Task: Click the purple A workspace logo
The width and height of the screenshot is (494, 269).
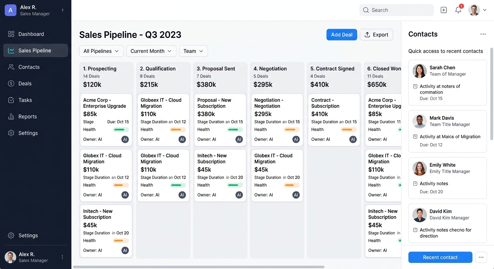Action: coord(11,10)
